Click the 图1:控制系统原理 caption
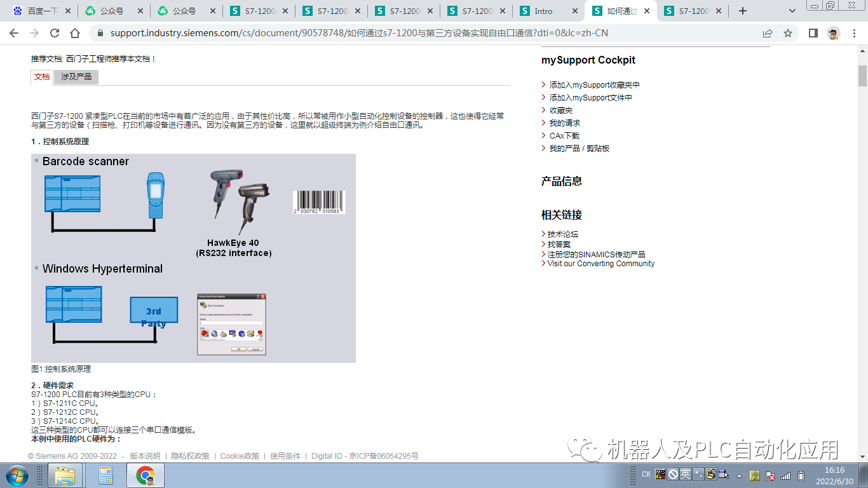This screenshot has width=868, height=488. point(61,369)
